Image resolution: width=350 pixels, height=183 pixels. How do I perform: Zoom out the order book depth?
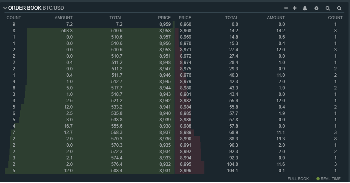coord(328,8)
